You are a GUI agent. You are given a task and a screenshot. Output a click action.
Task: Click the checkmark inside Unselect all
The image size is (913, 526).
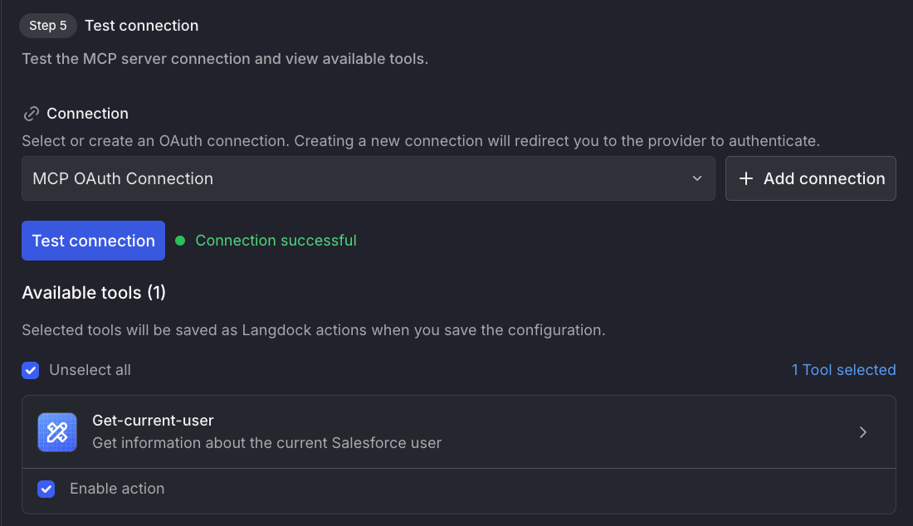pyautogui.click(x=31, y=370)
